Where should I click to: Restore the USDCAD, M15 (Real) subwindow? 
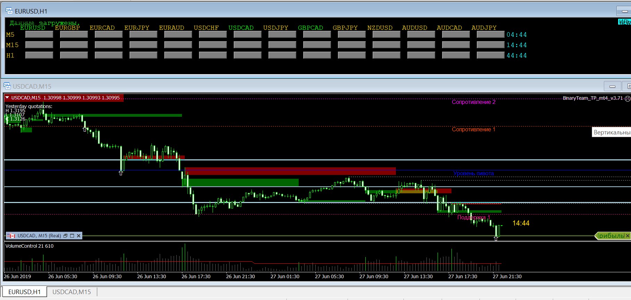click(x=65, y=236)
